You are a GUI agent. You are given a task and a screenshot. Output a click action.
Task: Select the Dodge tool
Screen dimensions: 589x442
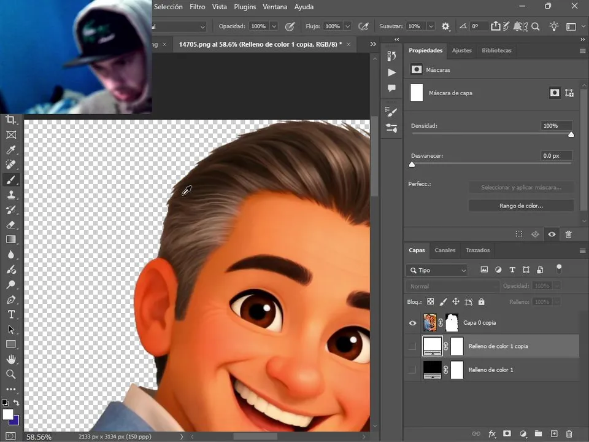(11, 284)
